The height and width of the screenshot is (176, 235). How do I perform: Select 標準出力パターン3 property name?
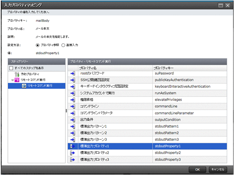[x=93, y=140]
